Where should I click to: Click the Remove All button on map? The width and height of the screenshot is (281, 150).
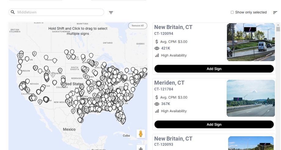pyautogui.click(x=137, y=26)
